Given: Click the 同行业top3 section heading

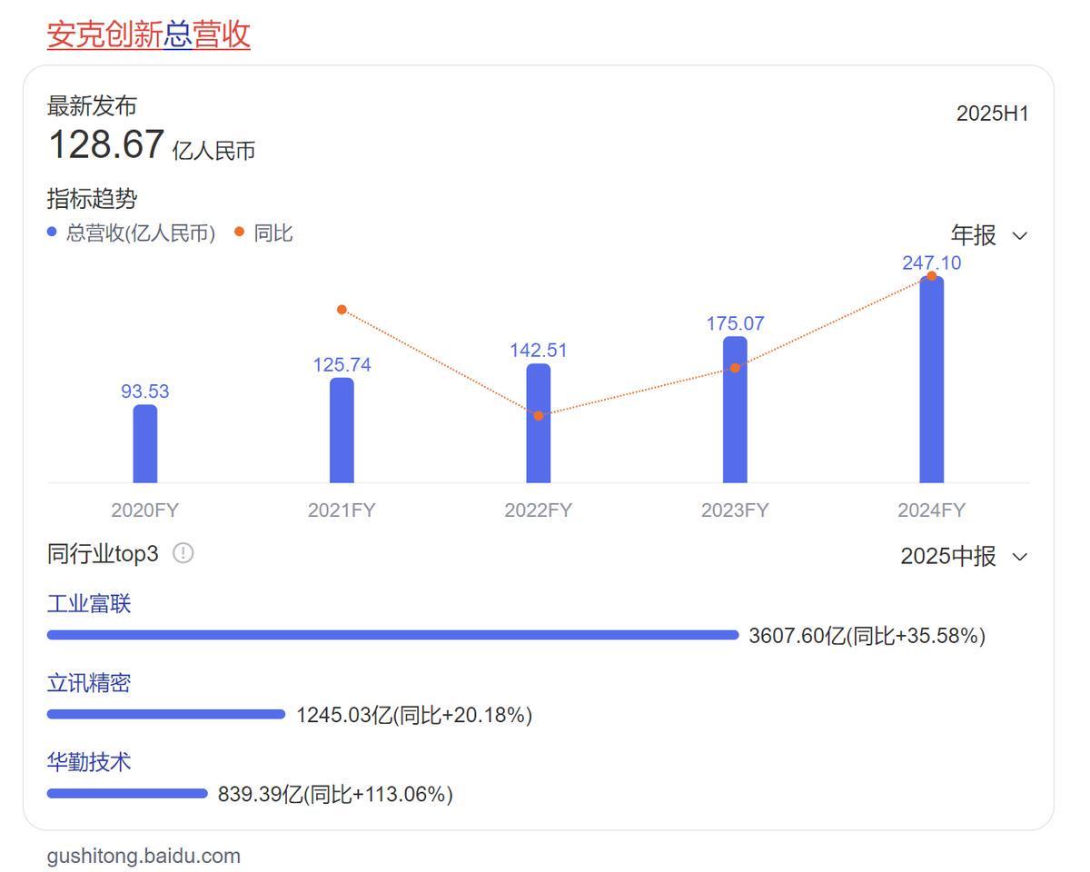Looking at the screenshot, I should pyautogui.click(x=103, y=553).
